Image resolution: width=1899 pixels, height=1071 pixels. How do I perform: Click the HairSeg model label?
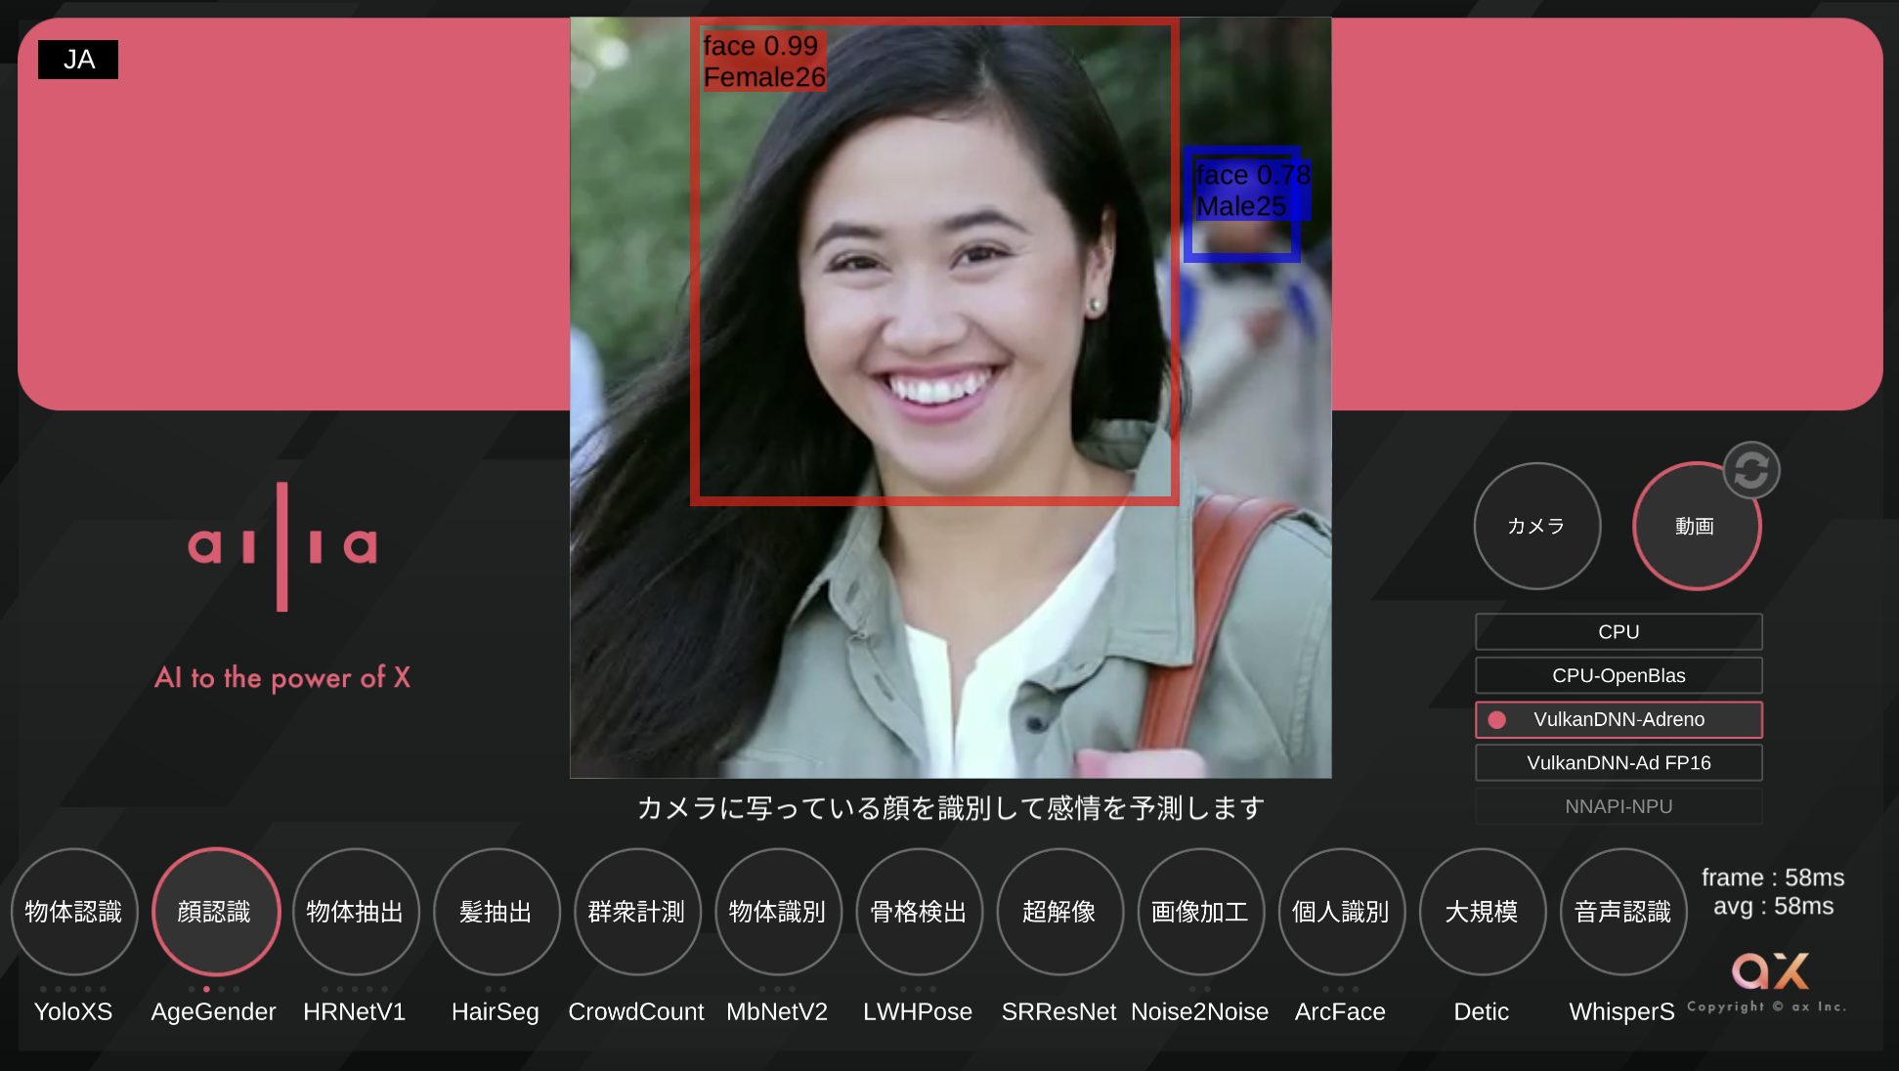(x=496, y=1011)
